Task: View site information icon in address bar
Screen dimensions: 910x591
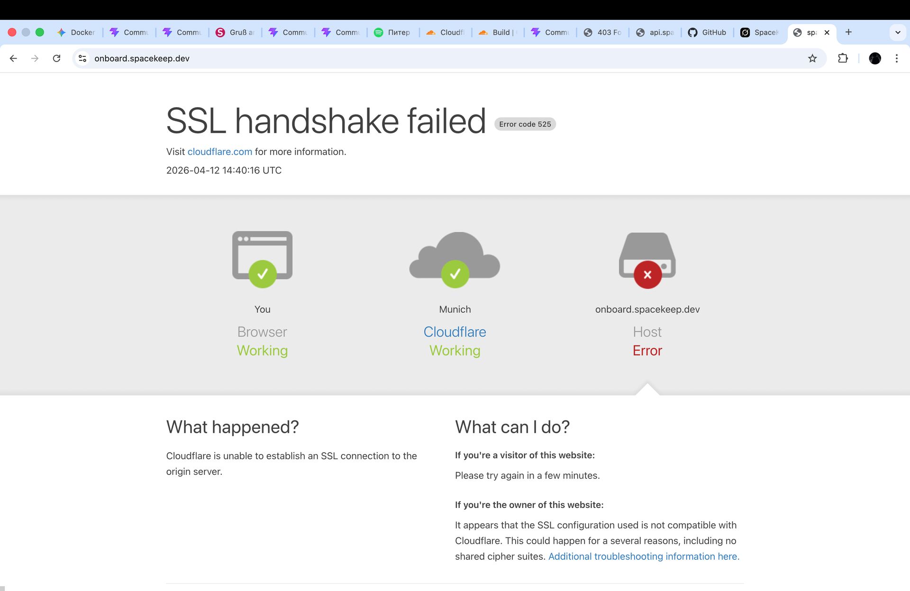Action: 82,58
